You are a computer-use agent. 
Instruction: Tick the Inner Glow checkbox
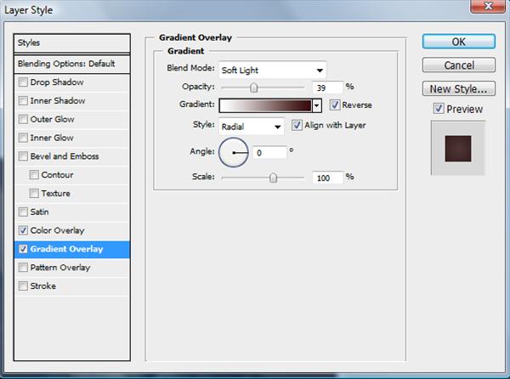[x=23, y=138]
